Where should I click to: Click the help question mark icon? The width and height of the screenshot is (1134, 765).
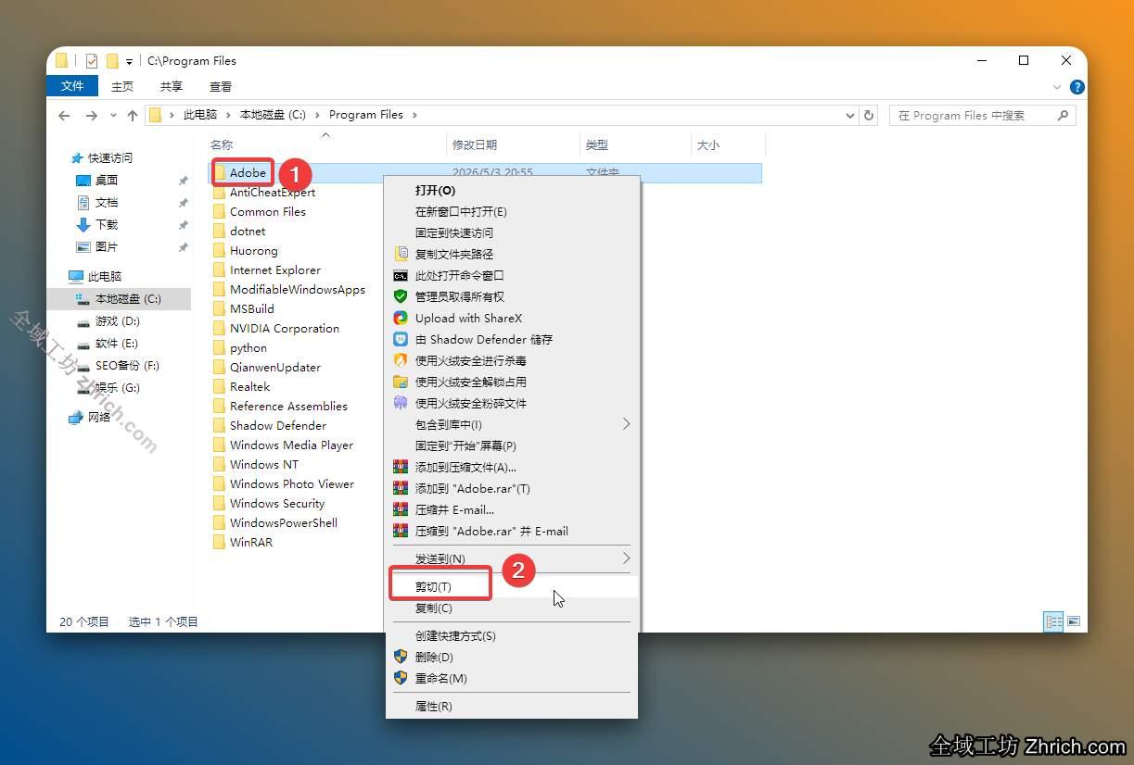(x=1077, y=87)
